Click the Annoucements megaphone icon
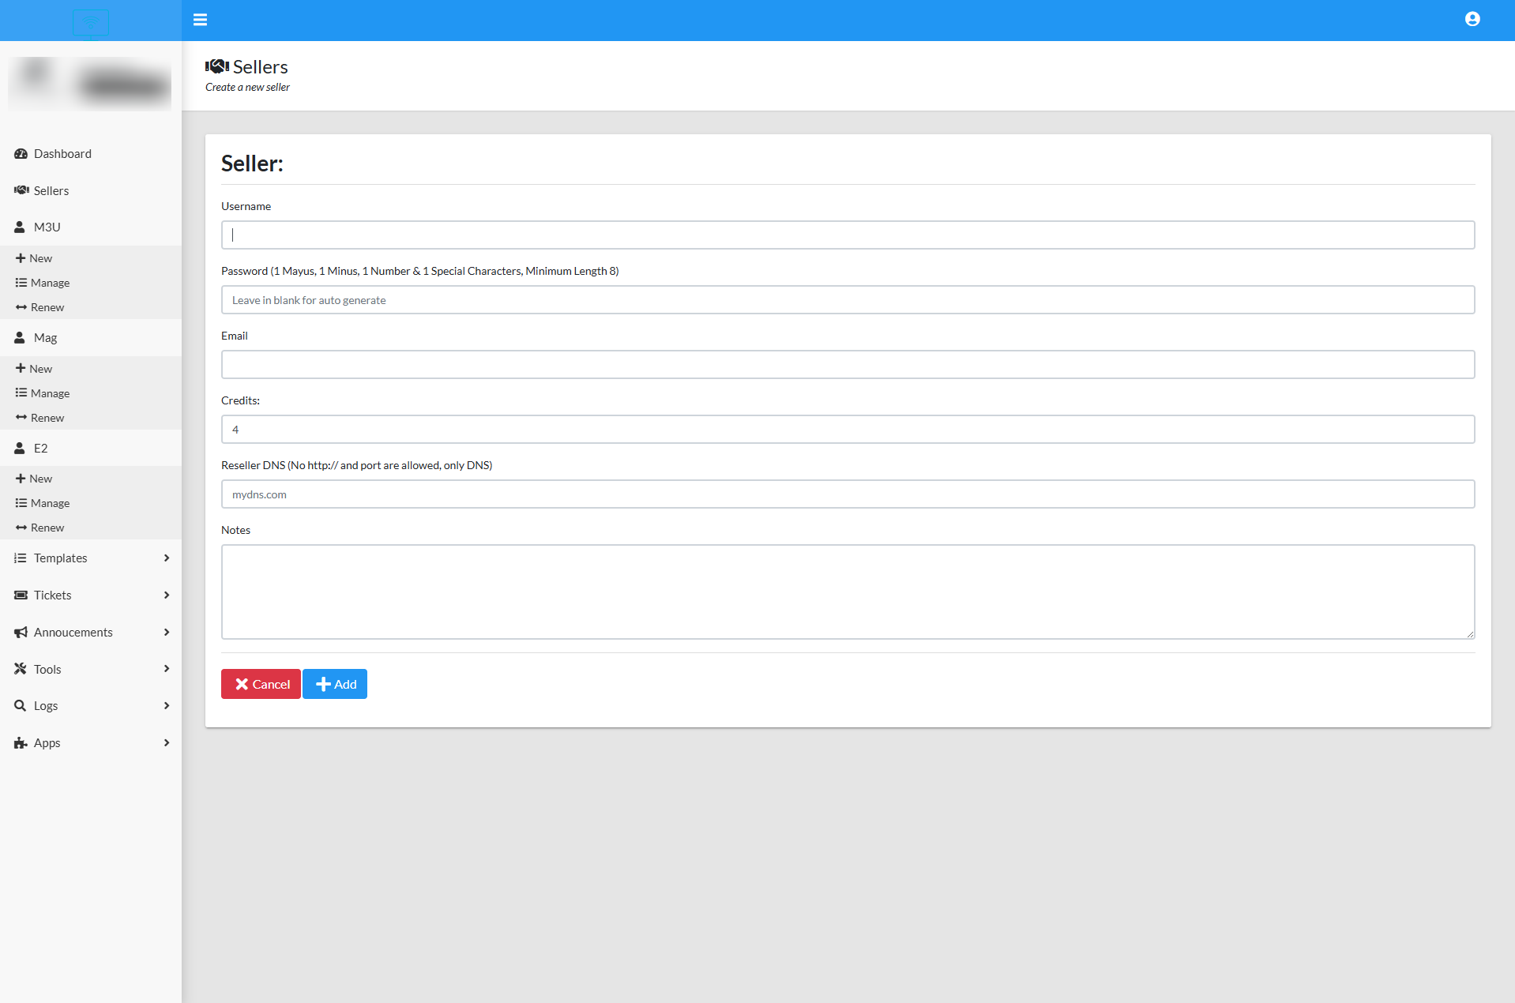1515x1003 pixels. (x=20, y=632)
